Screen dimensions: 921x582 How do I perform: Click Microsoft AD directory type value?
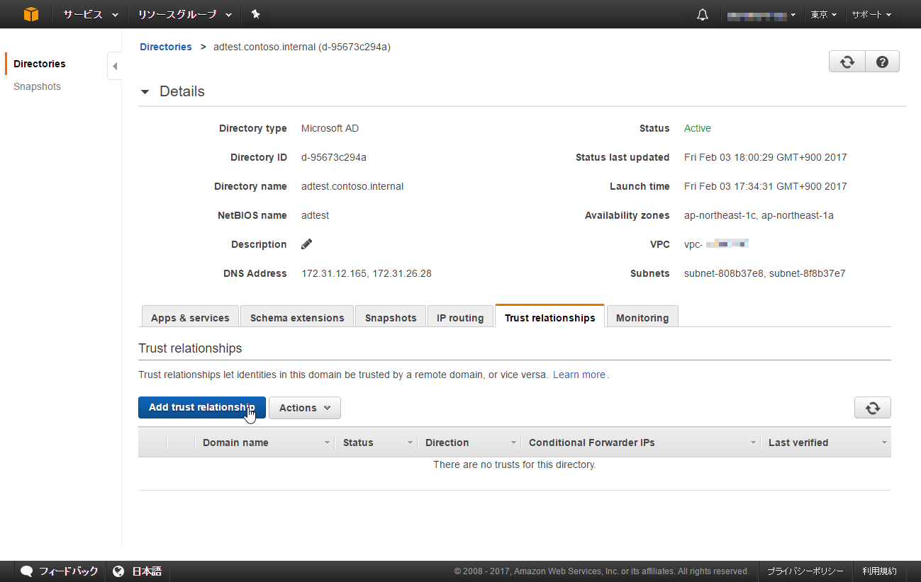pos(330,128)
